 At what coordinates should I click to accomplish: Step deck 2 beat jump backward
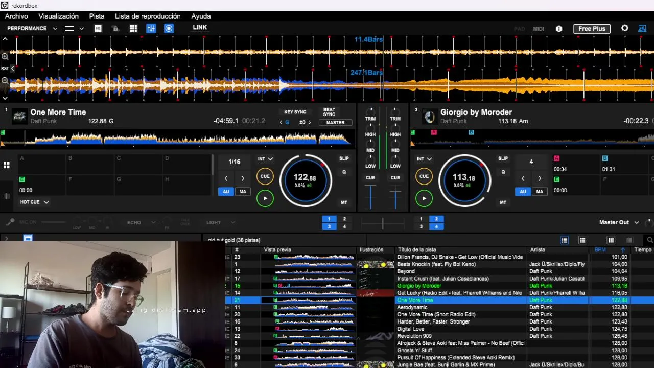click(x=523, y=178)
